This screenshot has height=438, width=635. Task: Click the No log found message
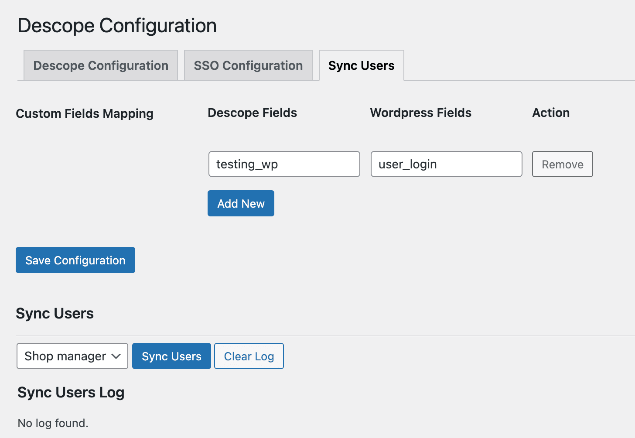tap(52, 423)
